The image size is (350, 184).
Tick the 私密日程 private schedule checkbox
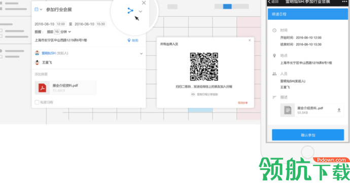pos(37,102)
